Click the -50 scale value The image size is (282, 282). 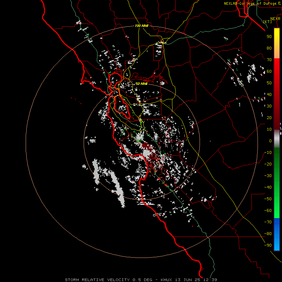point(268,199)
